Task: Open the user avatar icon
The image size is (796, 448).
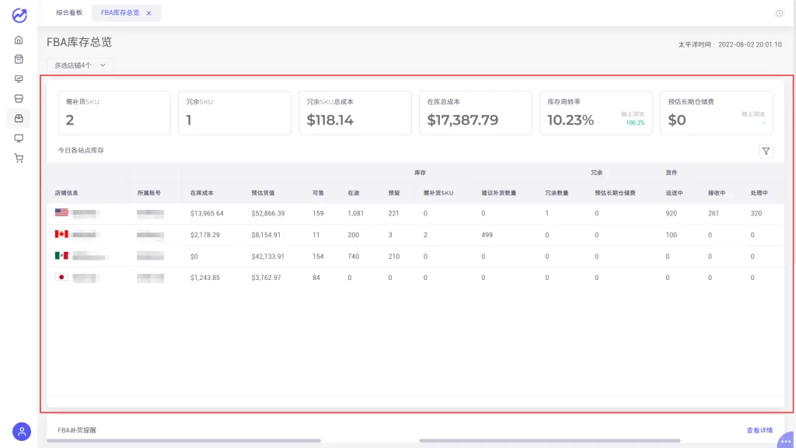Action: coord(22,432)
